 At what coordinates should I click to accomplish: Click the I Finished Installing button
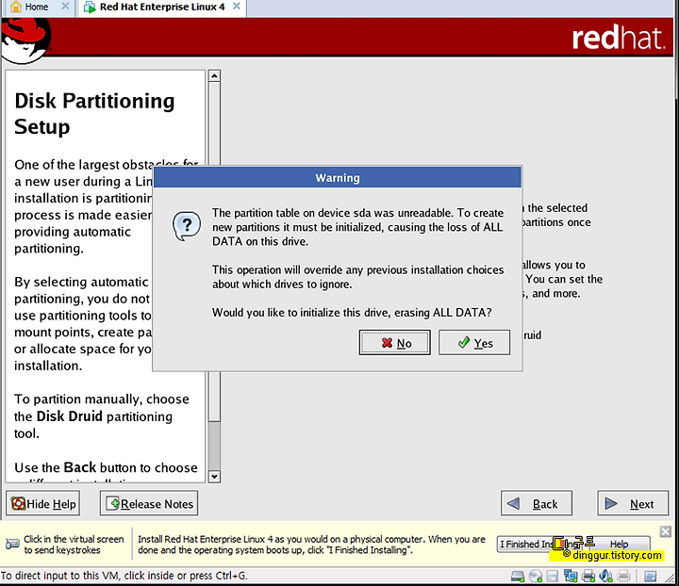click(541, 544)
